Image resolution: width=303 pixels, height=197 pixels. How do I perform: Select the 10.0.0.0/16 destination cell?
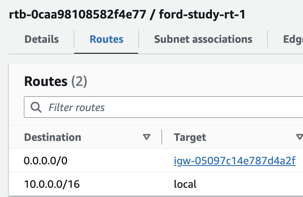coord(52,184)
